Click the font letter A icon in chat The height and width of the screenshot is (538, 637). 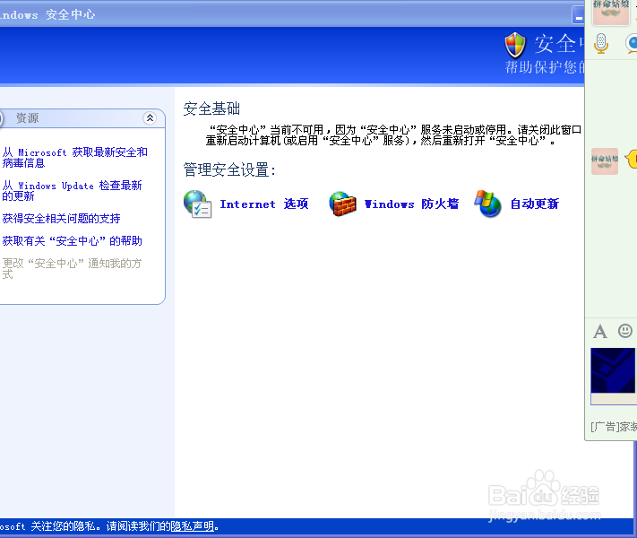600,332
